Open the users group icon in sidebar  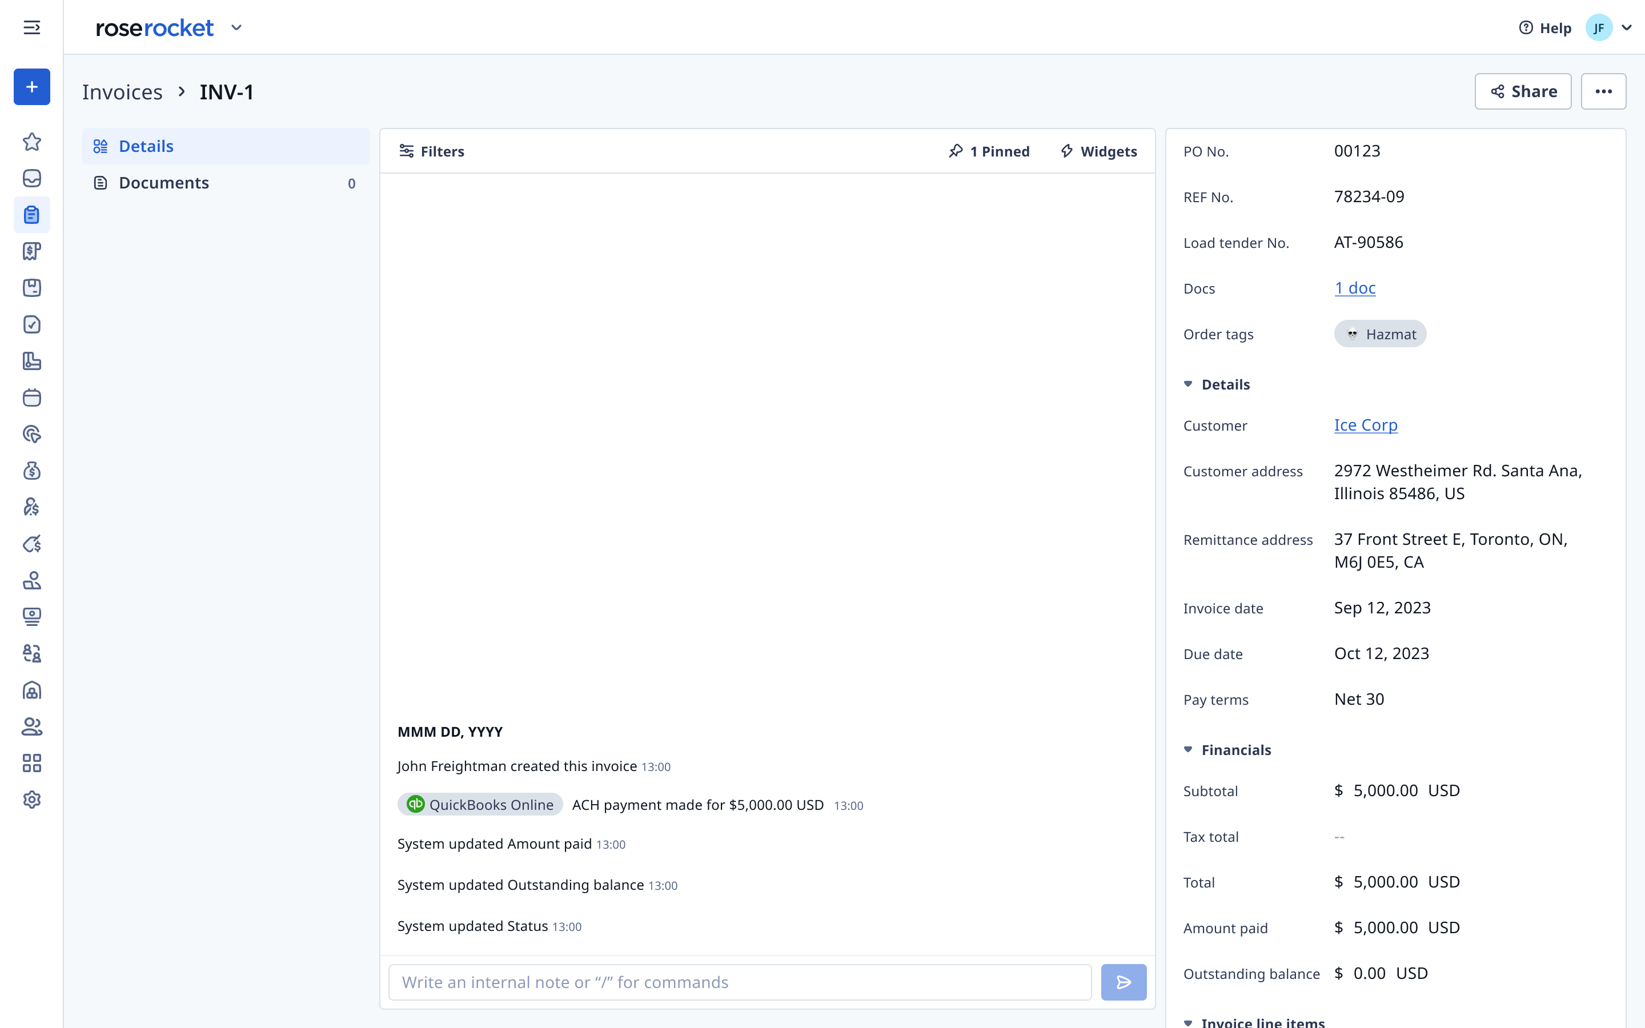tap(32, 727)
